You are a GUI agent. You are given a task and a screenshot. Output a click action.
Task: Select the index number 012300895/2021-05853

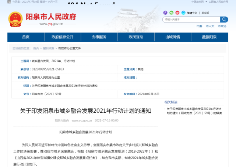coord(48,69)
